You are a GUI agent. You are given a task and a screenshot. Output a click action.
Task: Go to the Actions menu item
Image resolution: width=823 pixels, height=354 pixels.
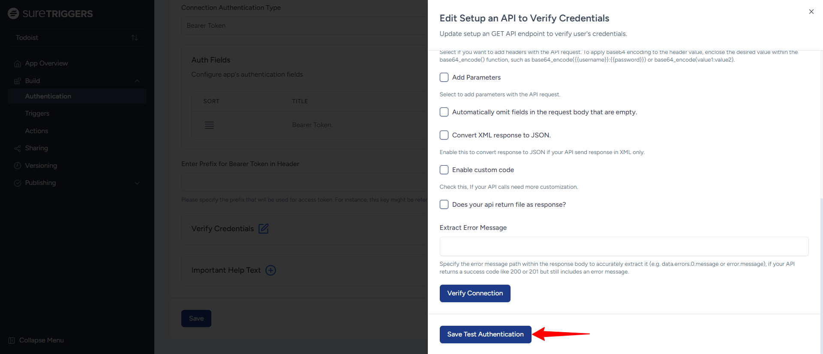point(36,131)
